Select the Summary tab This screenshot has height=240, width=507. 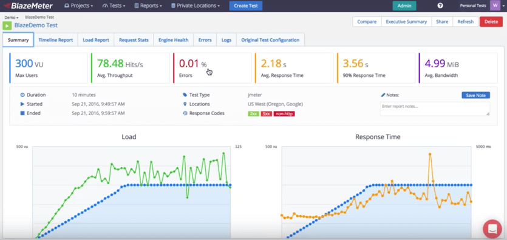[x=18, y=40]
